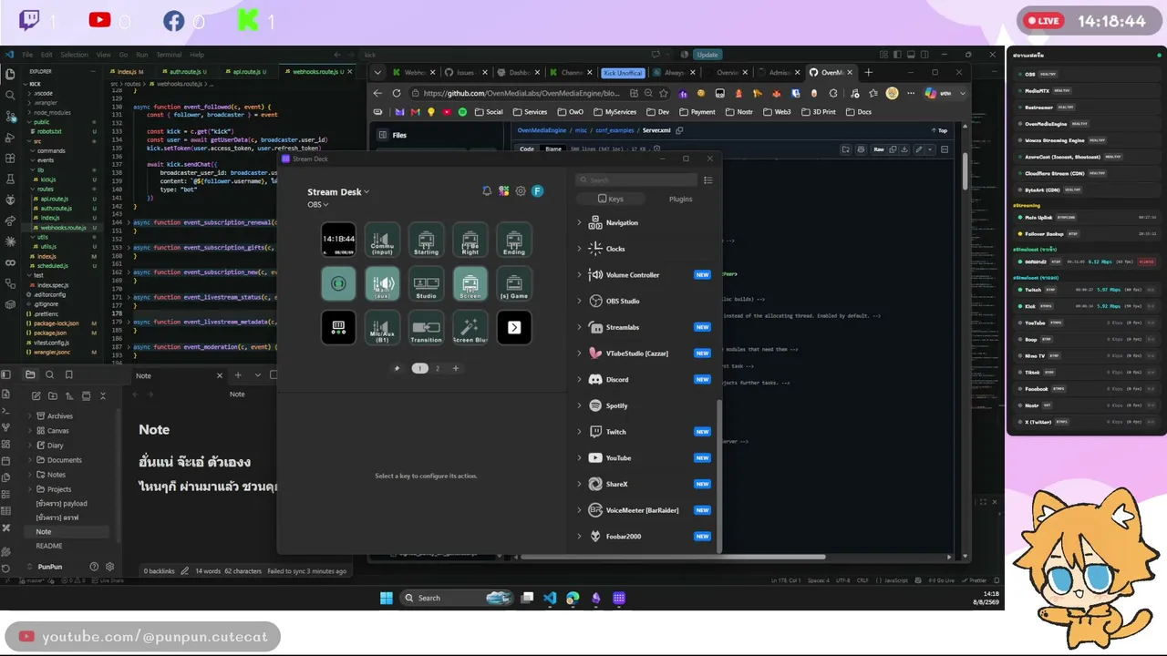
Task: Open the OBS profile dropdown
Action: tap(318, 204)
